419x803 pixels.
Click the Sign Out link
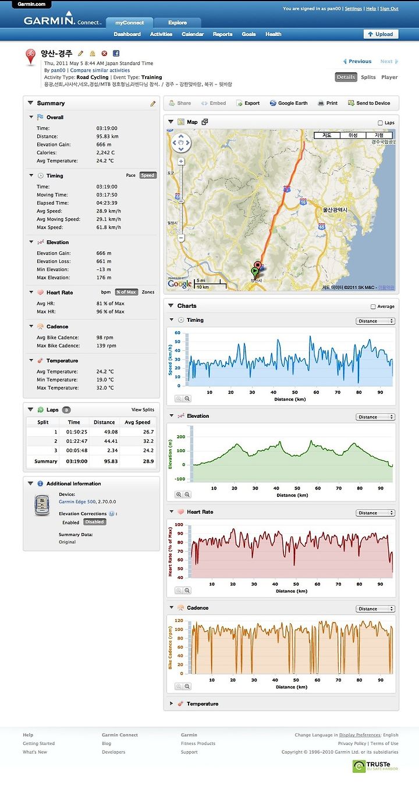click(389, 9)
